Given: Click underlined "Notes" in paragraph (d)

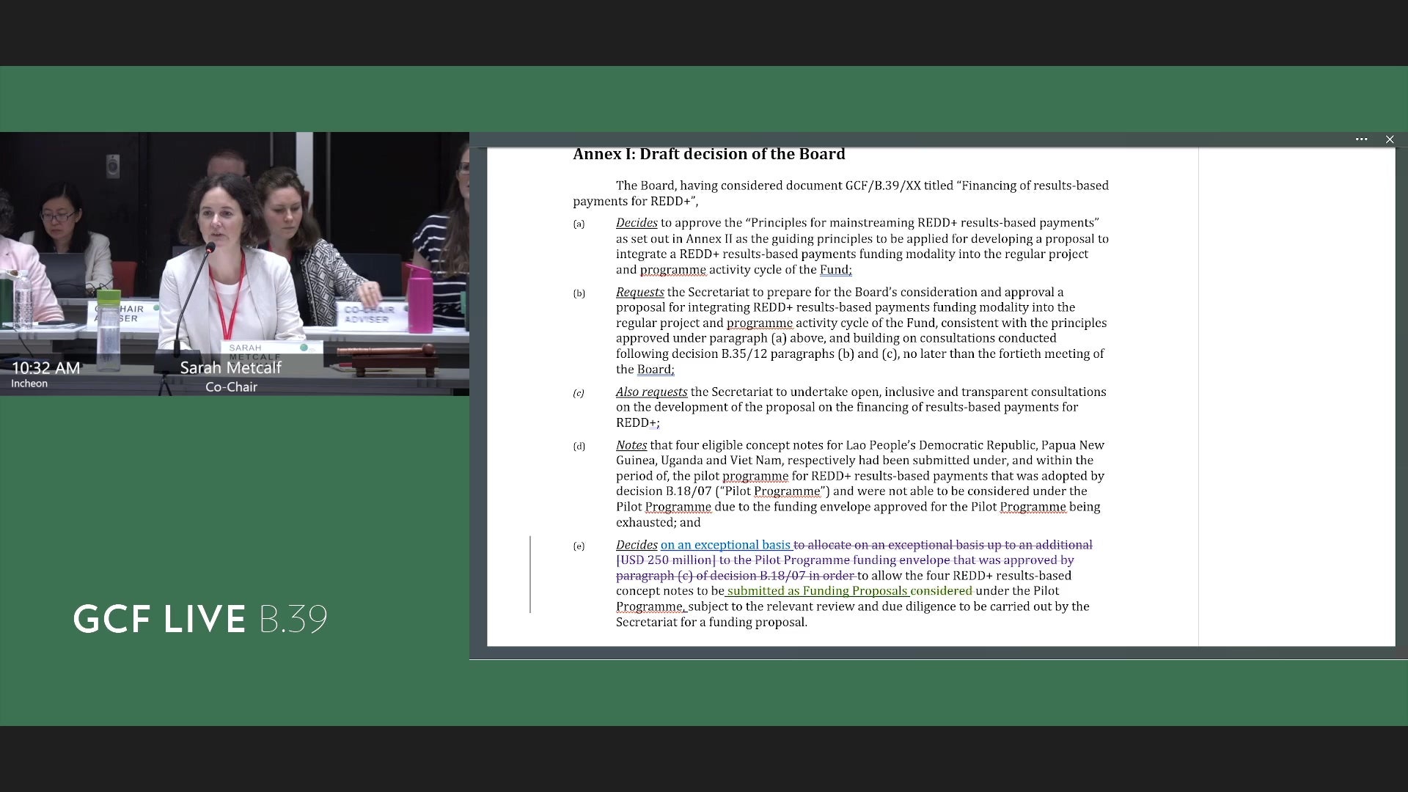Looking at the screenshot, I should [x=631, y=445].
